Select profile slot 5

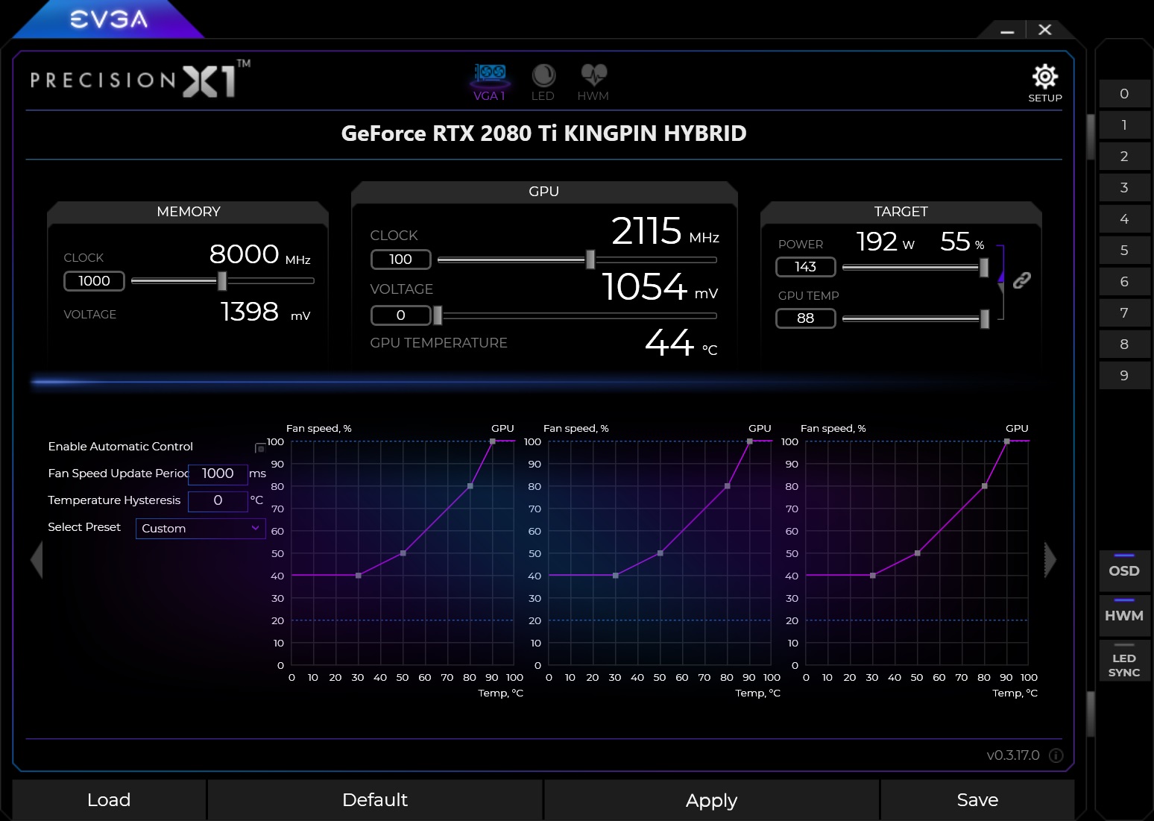(1124, 250)
